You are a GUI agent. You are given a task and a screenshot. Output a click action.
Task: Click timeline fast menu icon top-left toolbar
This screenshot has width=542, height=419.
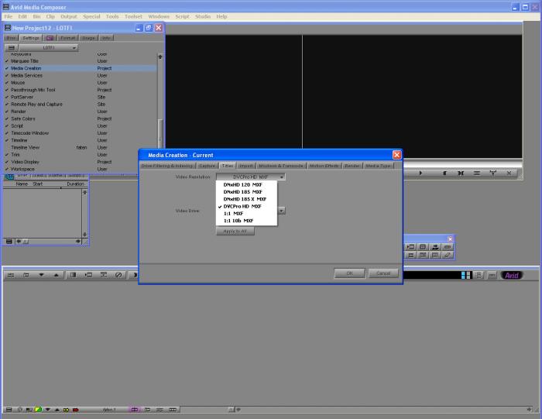(x=11, y=275)
